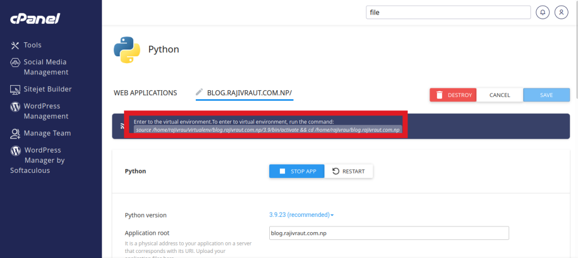The height and width of the screenshot is (258, 578).
Task: Open the Python version 3.9.23 dropdown
Action: pyautogui.click(x=301, y=215)
